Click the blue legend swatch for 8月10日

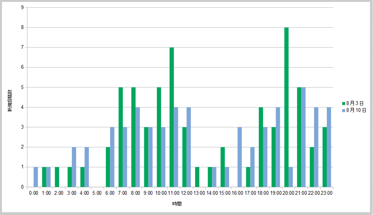(343, 110)
